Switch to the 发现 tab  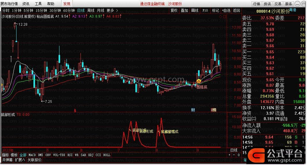tap(67, 4)
